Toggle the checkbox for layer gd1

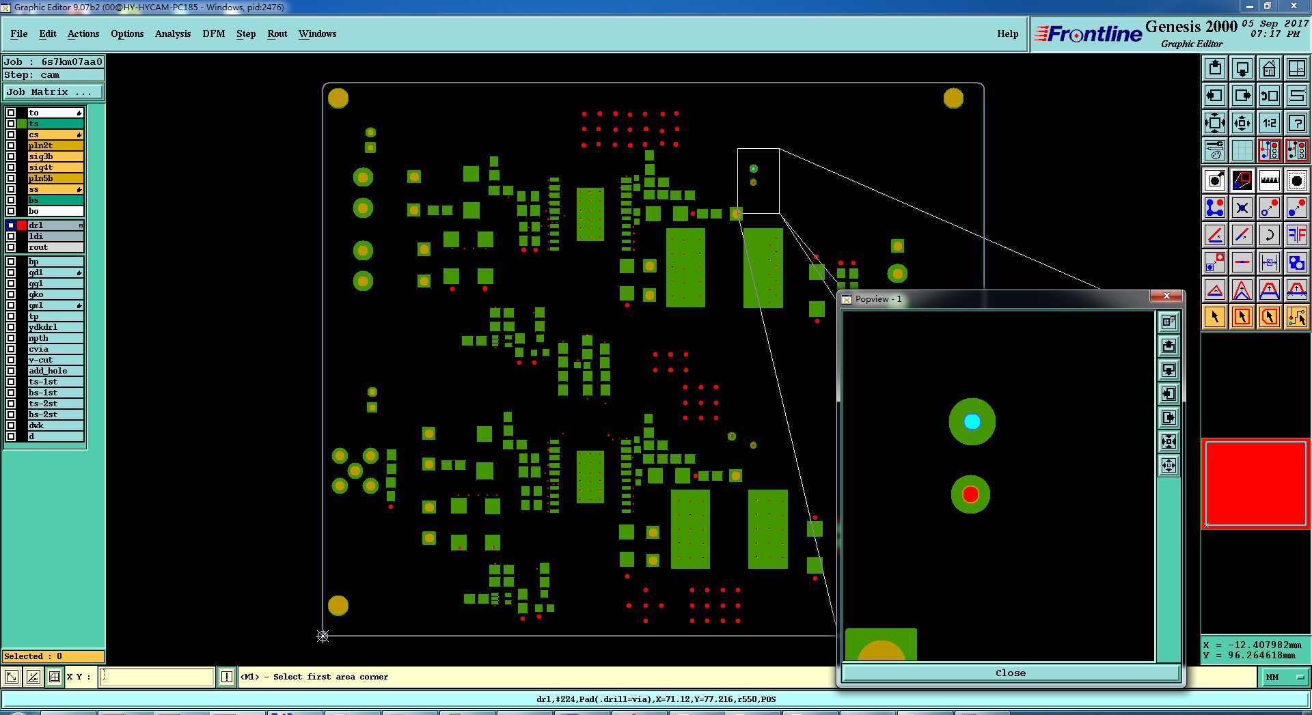click(11, 272)
